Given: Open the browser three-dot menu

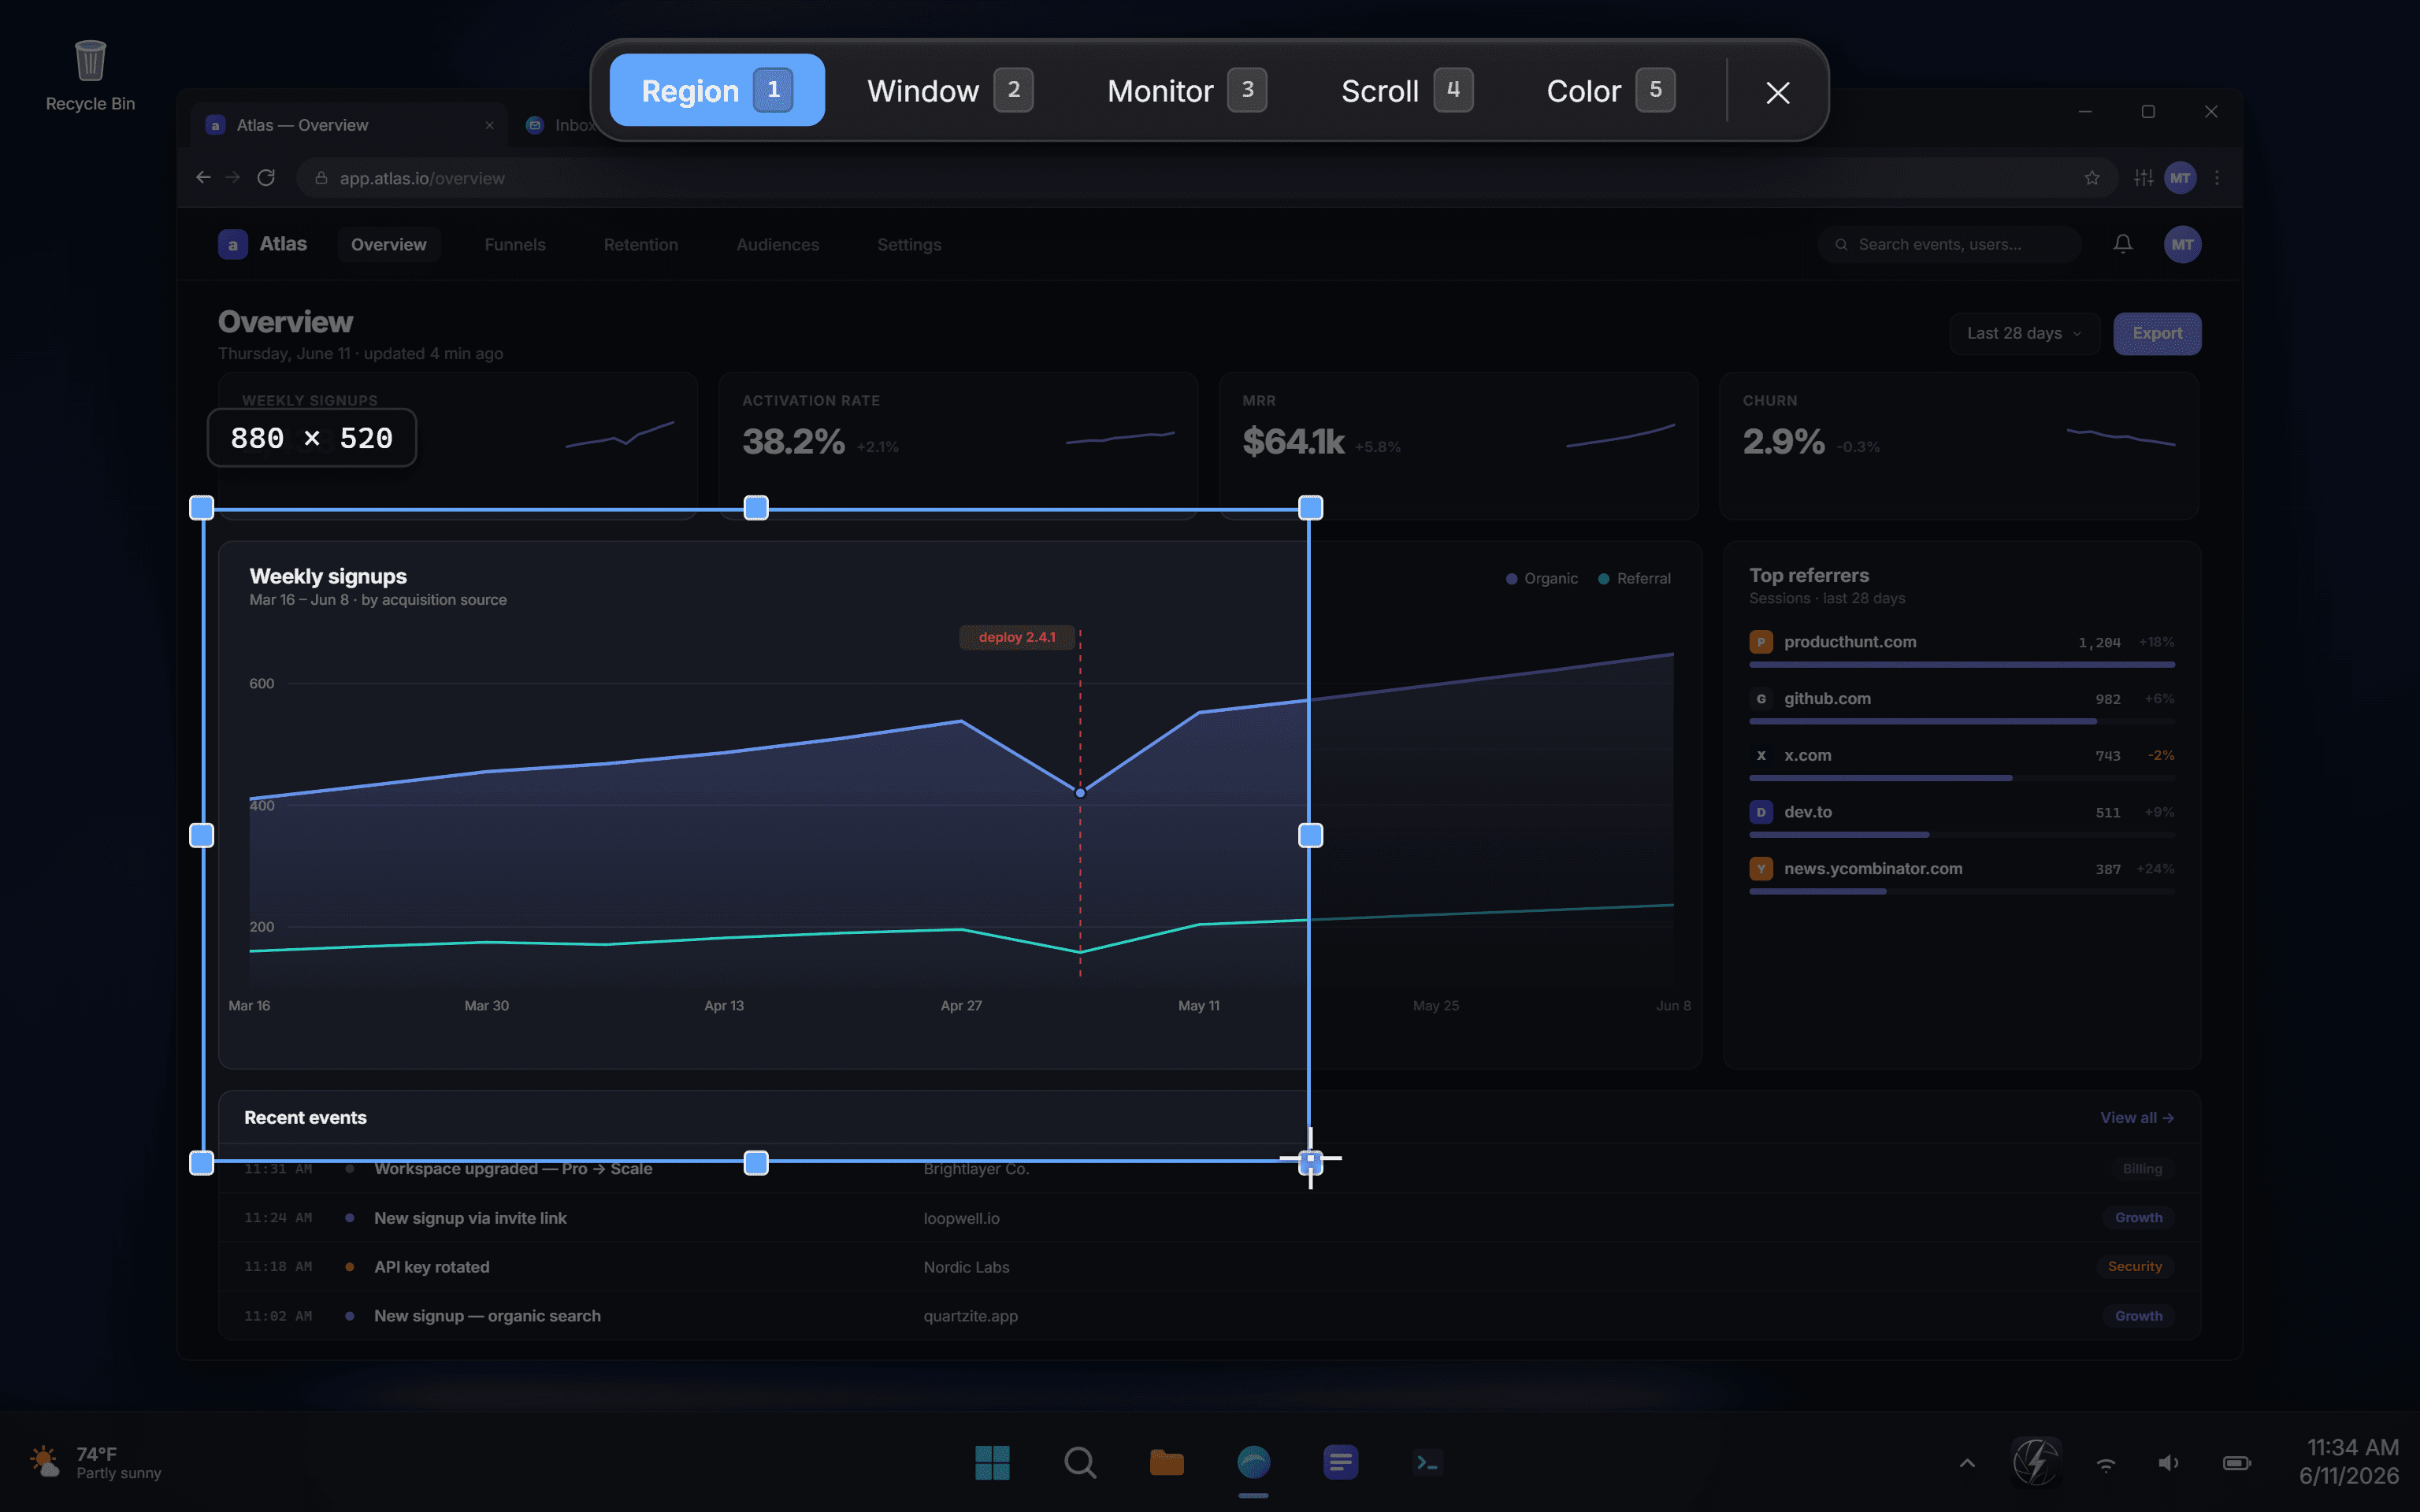Looking at the screenshot, I should [2217, 178].
